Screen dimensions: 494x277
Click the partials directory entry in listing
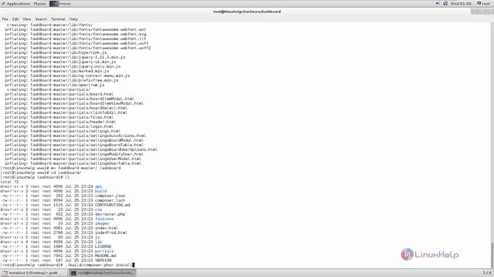tap(104, 252)
